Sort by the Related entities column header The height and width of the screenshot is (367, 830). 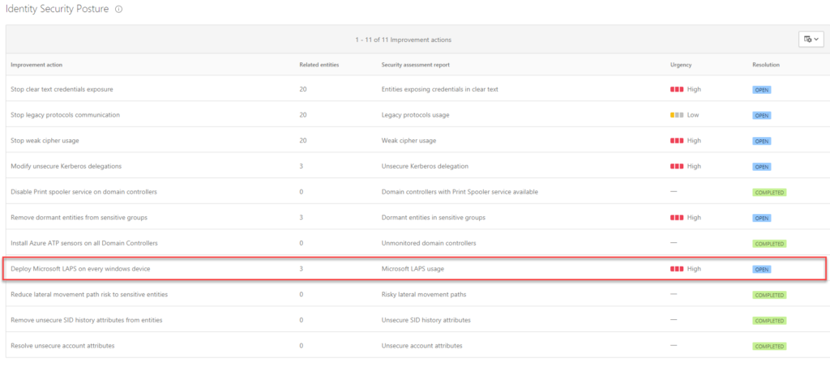pos(319,65)
